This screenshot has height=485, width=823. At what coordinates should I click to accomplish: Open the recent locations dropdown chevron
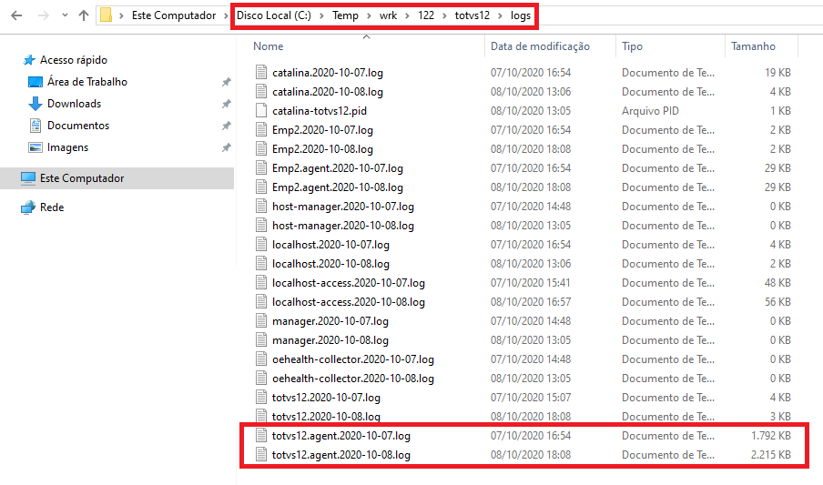64,15
